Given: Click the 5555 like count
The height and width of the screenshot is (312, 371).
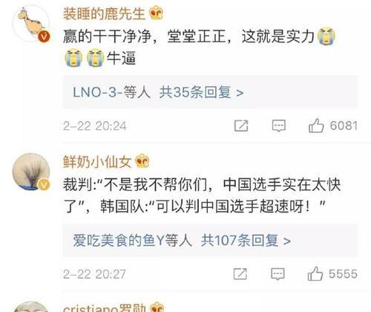Looking at the screenshot, I should click(343, 274).
